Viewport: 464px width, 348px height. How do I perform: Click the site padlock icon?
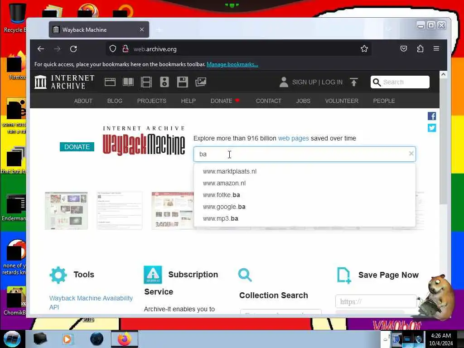click(x=126, y=49)
